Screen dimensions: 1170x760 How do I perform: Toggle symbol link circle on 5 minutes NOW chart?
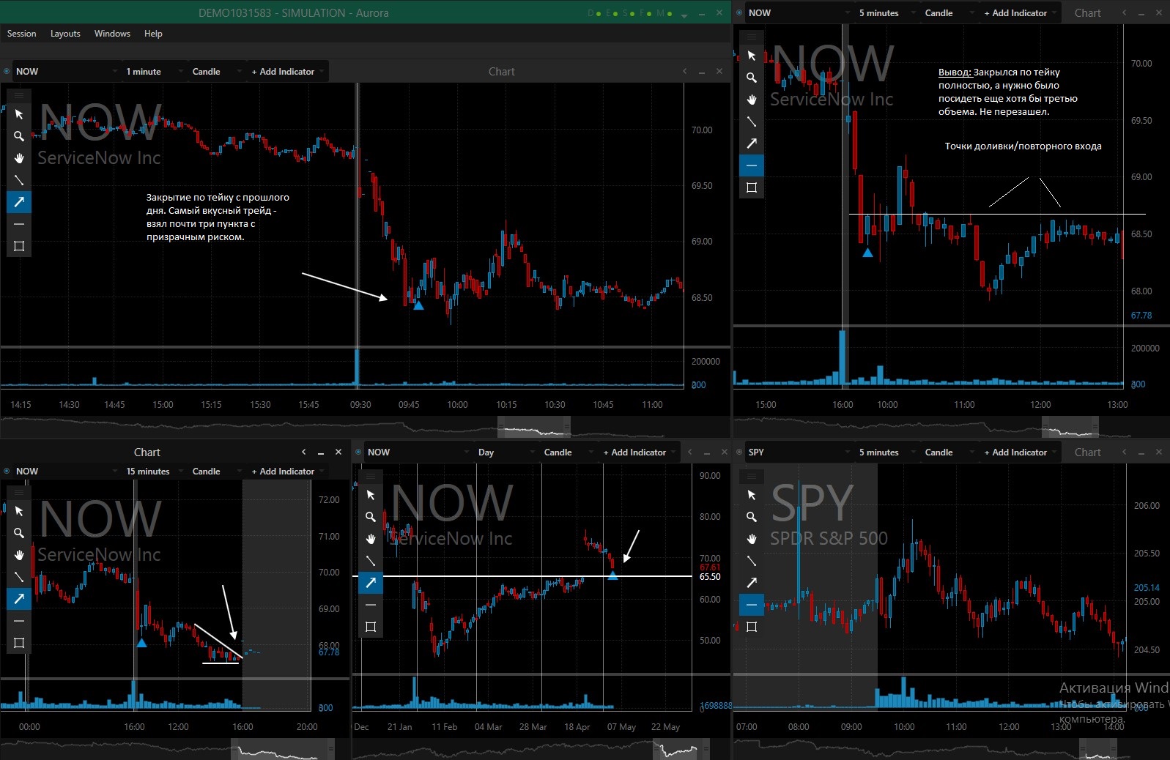(739, 13)
